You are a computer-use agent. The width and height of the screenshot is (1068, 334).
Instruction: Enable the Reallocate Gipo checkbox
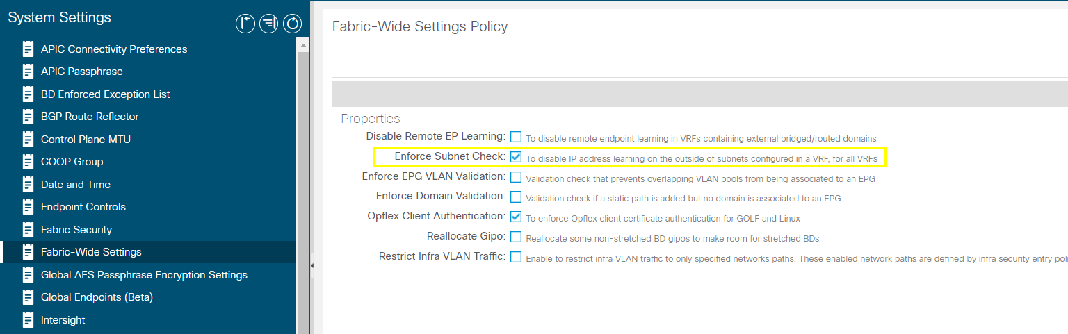pos(516,237)
